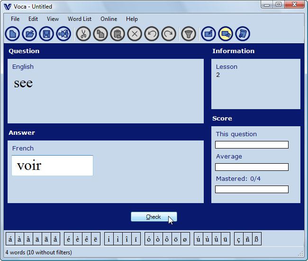Insert the û character
The image size is (308, 261).
(x=217, y=239)
